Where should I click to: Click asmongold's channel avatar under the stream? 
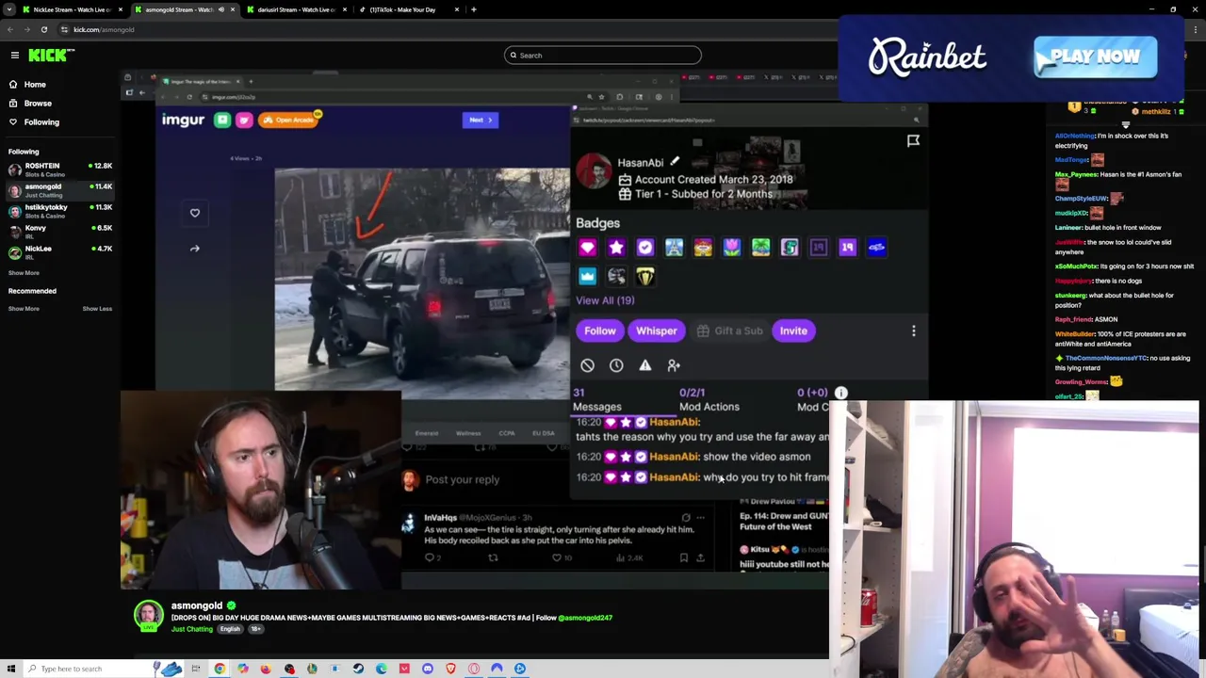pyautogui.click(x=148, y=616)
